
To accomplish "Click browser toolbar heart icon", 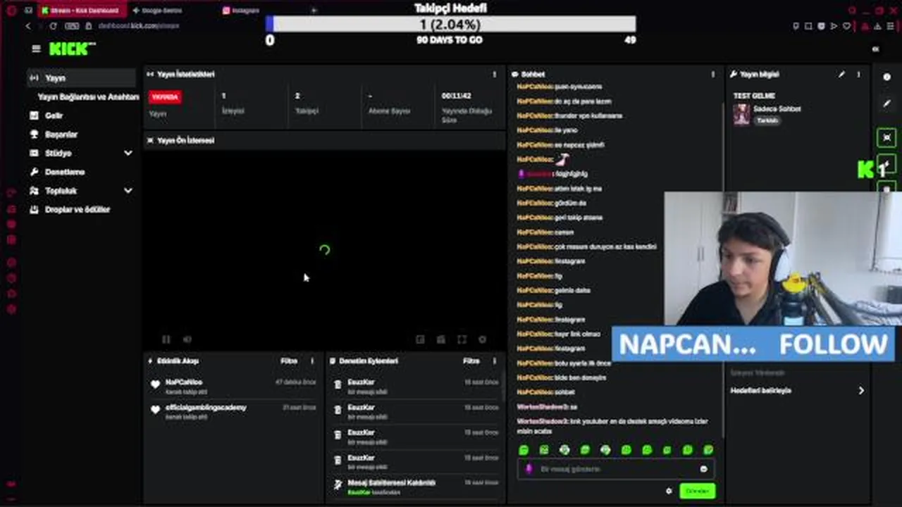I will [846, 26].
